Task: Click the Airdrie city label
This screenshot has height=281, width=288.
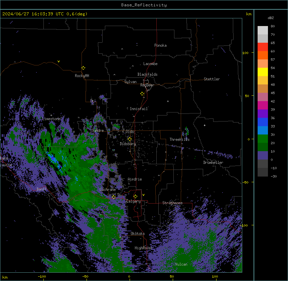Action: tap(135, 179)
